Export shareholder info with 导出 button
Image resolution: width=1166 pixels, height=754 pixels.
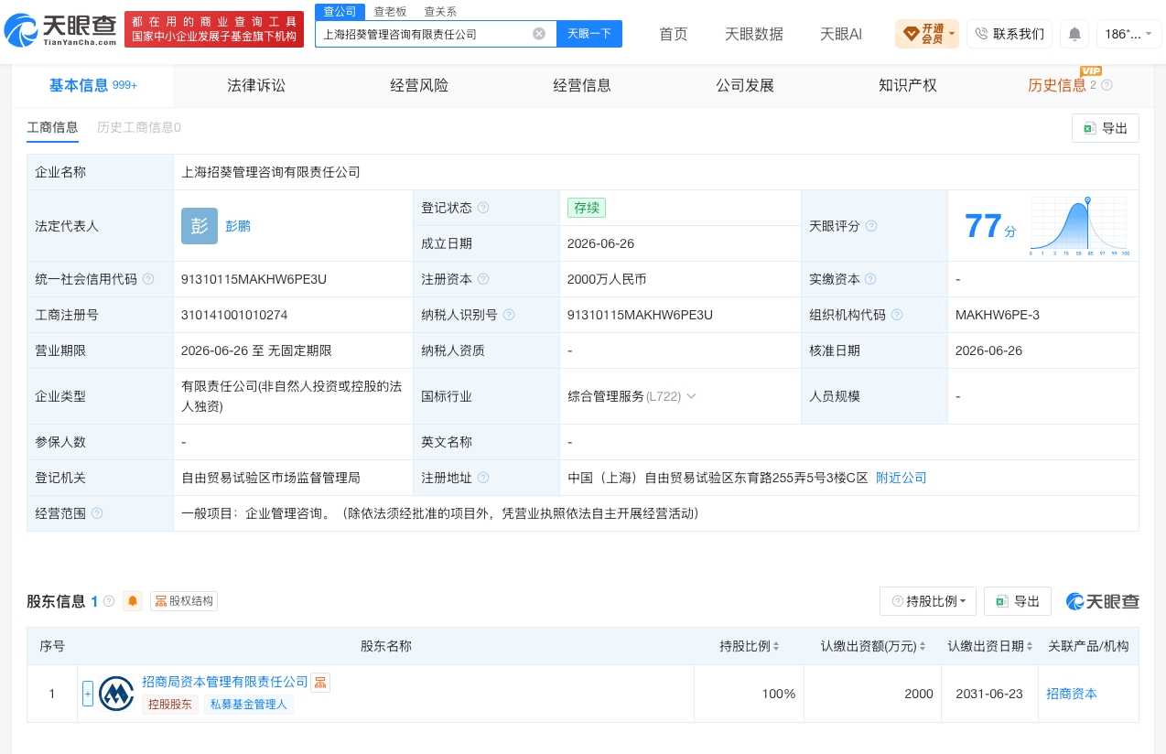click(x=1018, y=601)
